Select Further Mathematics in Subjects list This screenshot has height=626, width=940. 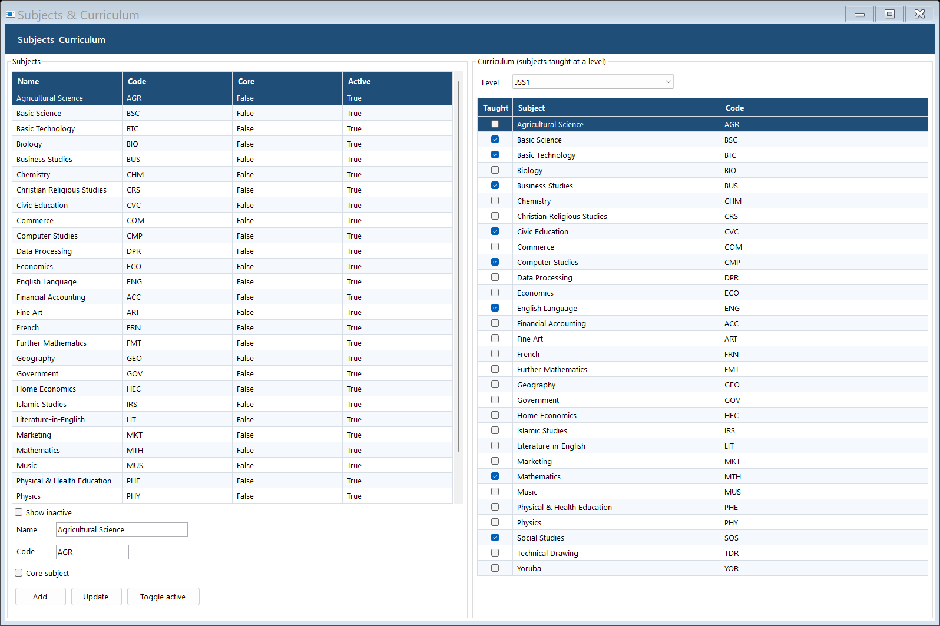point(232,343)
